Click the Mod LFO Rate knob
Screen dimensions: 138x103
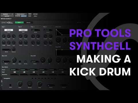(x=14, y=60)
